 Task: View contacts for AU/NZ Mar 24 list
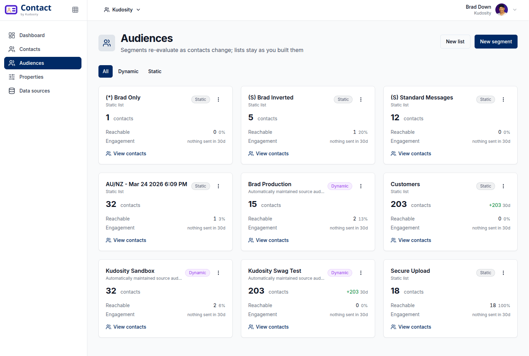126,240
